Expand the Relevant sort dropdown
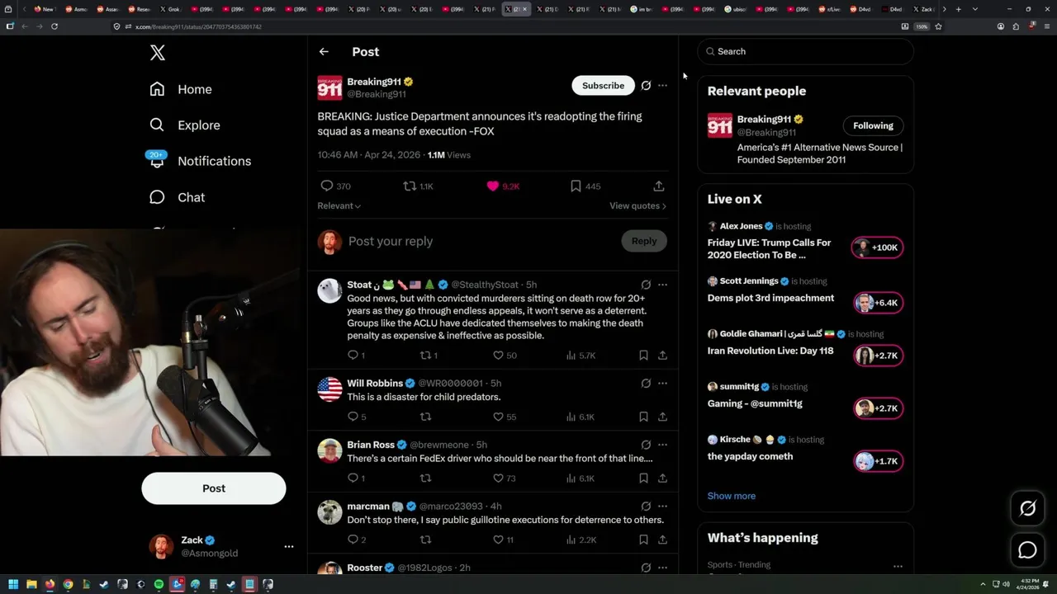 pyautogui.click(x=339, y=205)
